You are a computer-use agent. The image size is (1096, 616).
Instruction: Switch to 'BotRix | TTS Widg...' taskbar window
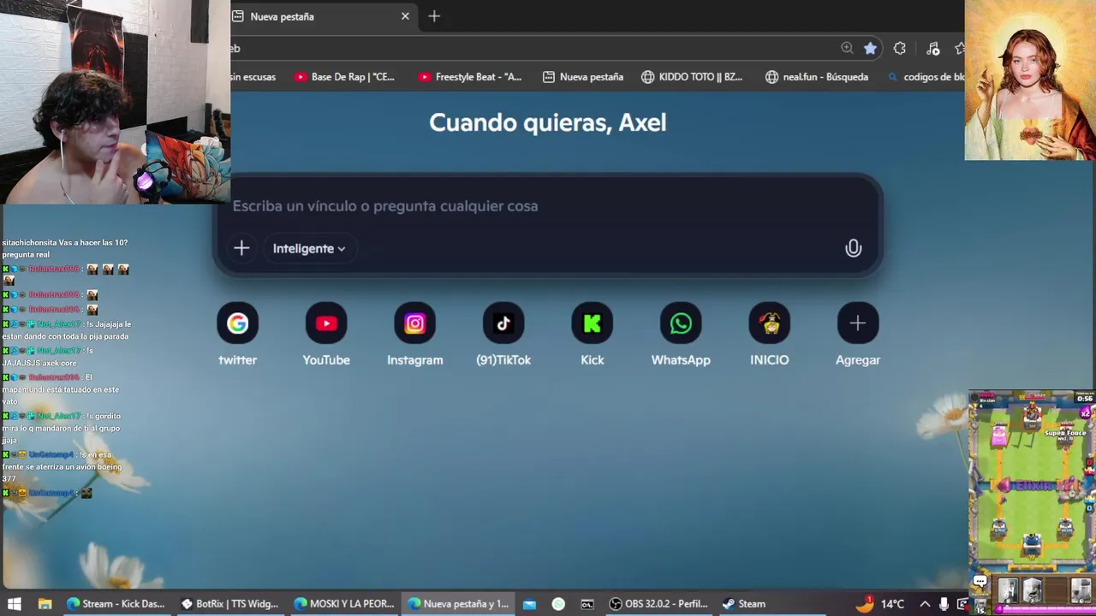coord(229,604)
